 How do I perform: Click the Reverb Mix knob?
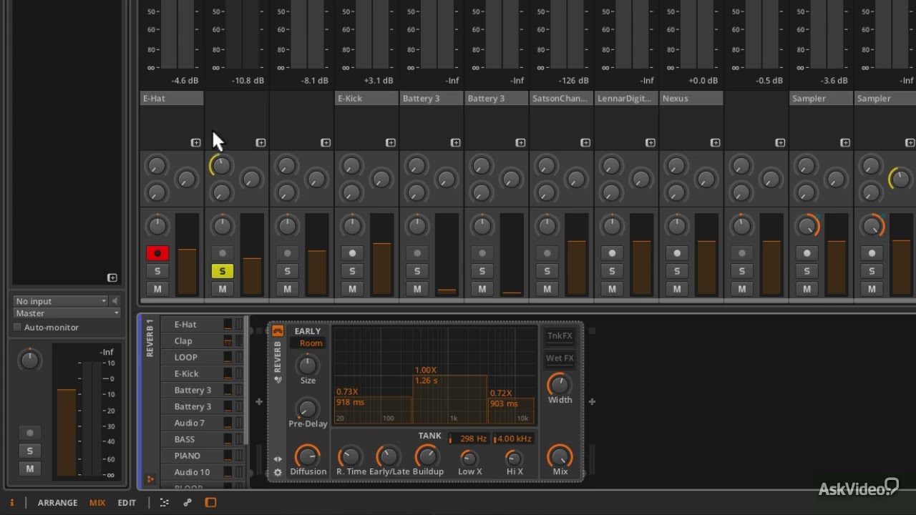(x=560, y=456)
